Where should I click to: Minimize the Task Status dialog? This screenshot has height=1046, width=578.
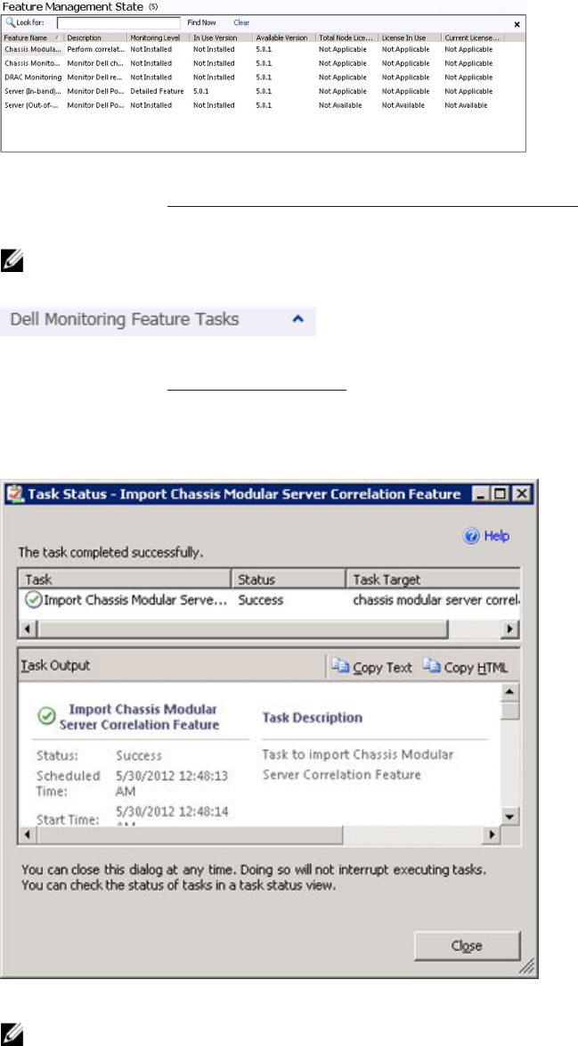coord(481,494)
